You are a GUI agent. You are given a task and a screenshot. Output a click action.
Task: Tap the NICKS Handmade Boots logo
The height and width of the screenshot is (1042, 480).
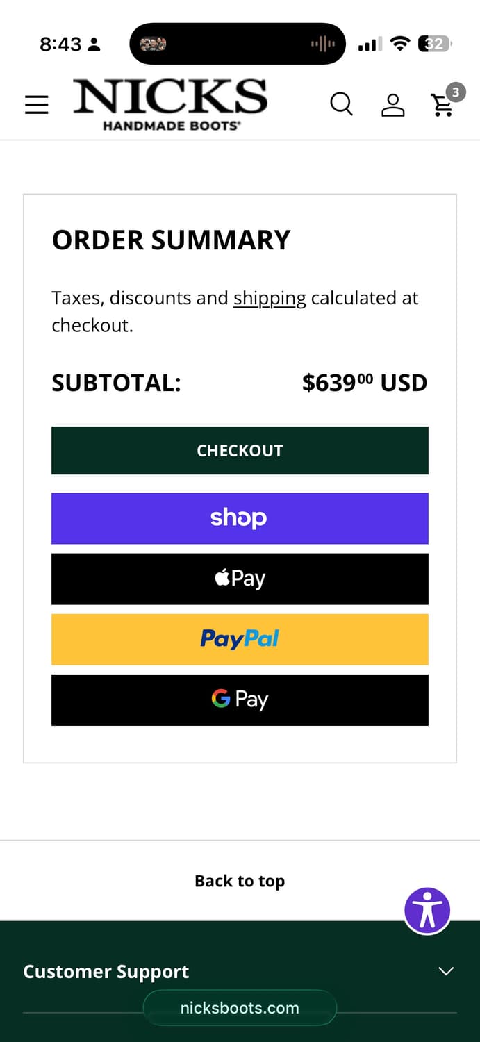coord(170,105)
